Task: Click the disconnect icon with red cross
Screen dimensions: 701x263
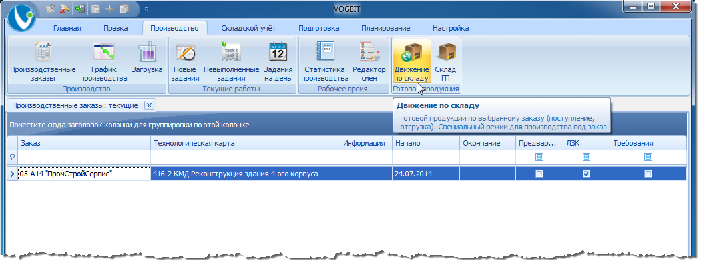Action: pyautogui.click(x=65, y=9)
